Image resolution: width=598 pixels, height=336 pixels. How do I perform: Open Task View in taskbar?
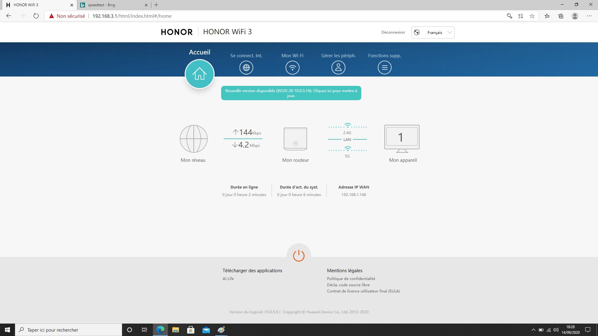[145, 330]
